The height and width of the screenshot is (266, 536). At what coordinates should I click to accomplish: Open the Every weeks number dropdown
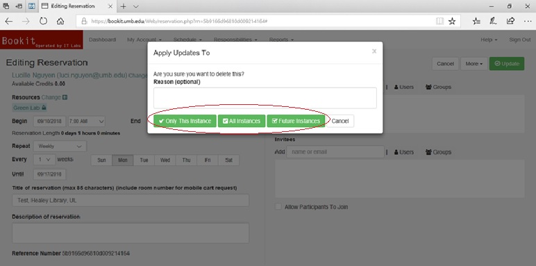pyautogui.click(x=44, y=159)
